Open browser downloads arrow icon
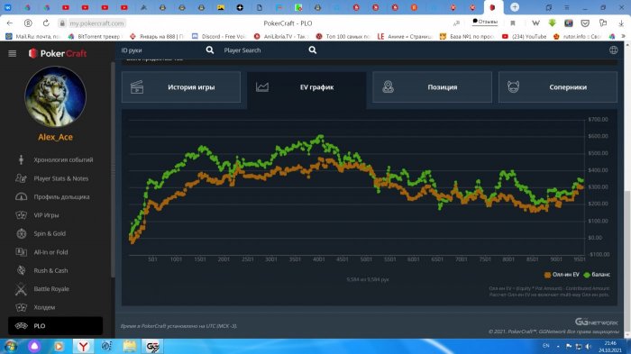 click(621, 23)
